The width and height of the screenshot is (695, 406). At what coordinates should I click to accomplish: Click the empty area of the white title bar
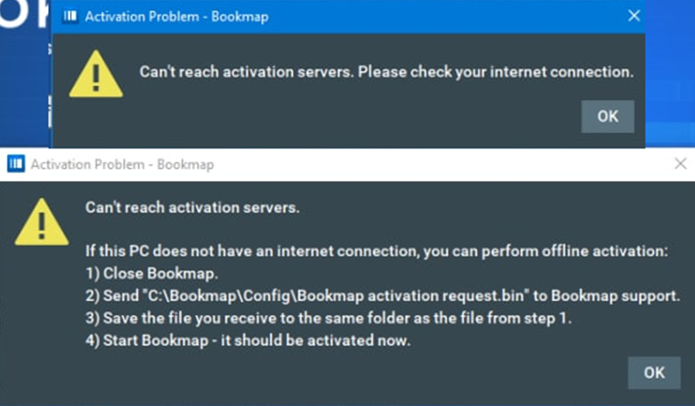[443, 165]
